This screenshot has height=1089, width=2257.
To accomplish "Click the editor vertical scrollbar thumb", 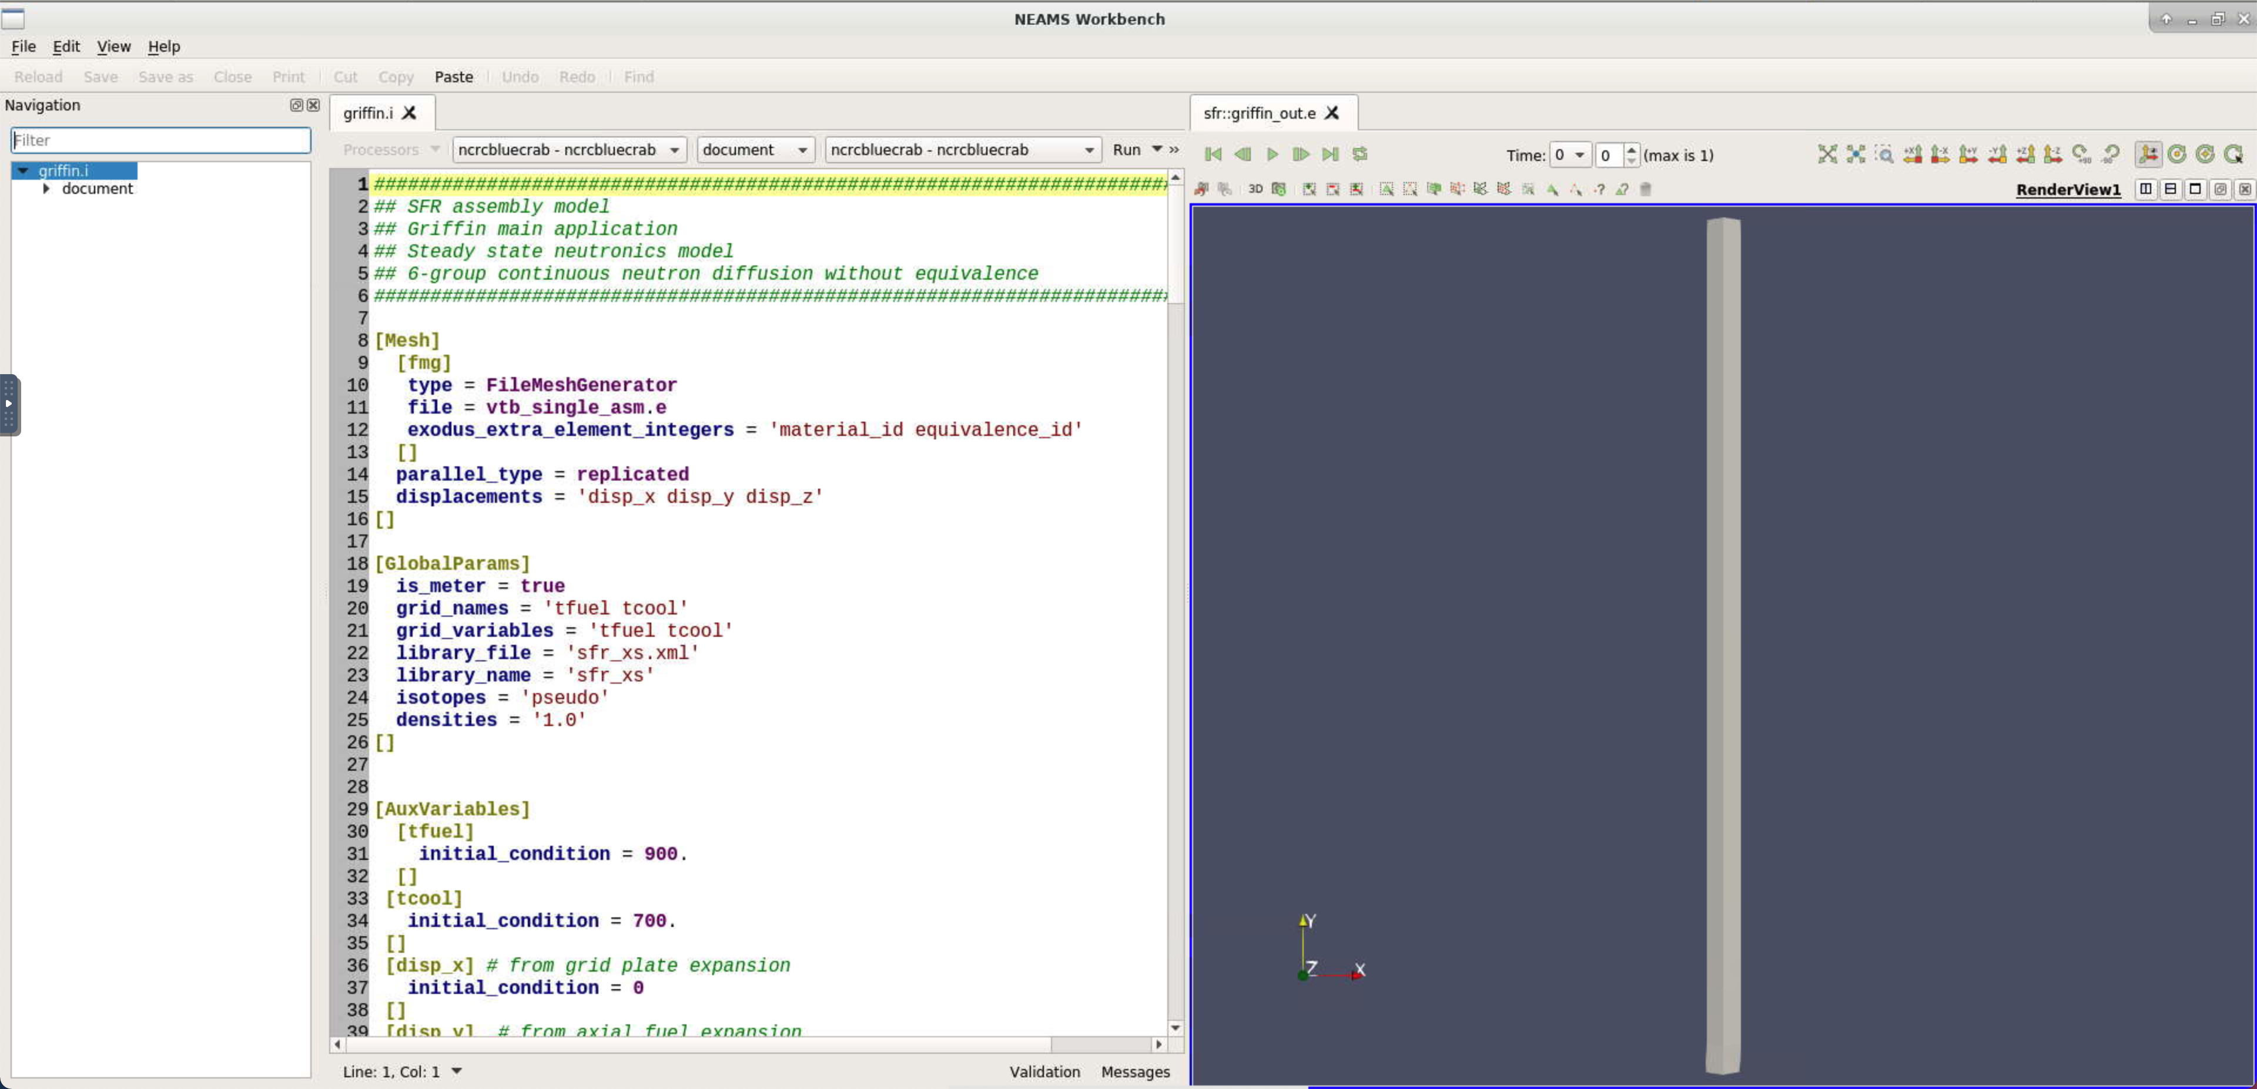I will click(x=1176, y=245).
